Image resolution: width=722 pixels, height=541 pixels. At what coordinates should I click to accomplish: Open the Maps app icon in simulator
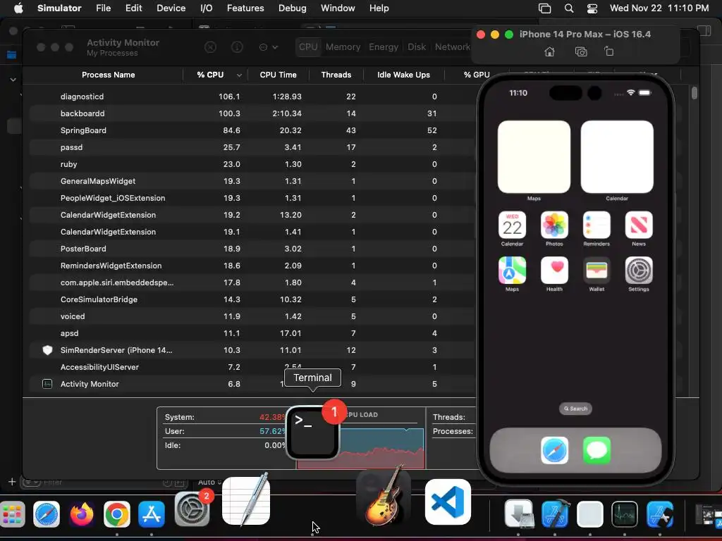(x=512, y=270)
